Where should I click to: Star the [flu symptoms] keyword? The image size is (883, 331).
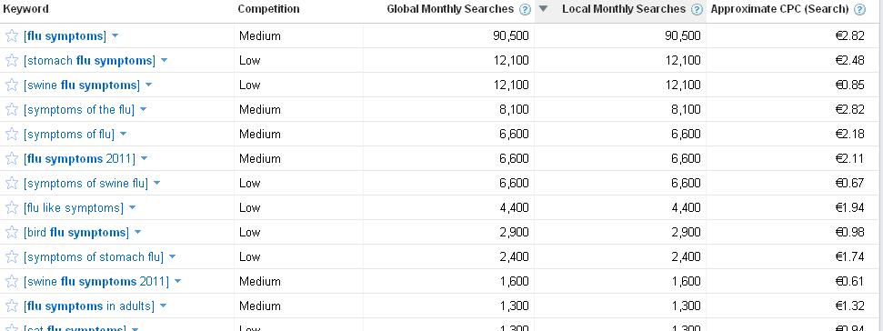point(11,36)
